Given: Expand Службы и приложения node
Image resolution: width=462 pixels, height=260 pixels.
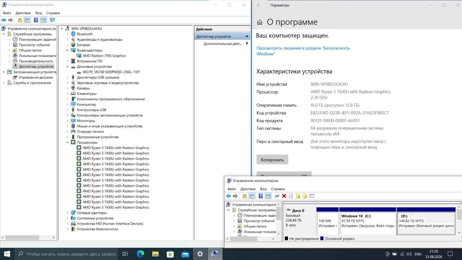Looking at the screenshot, I should (x=4, y=83).
